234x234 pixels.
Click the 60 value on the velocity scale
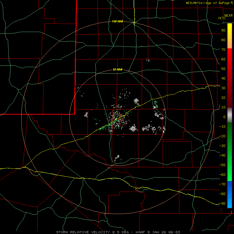223,59
